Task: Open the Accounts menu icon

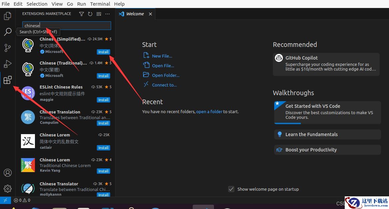Action: pos(7,172)
